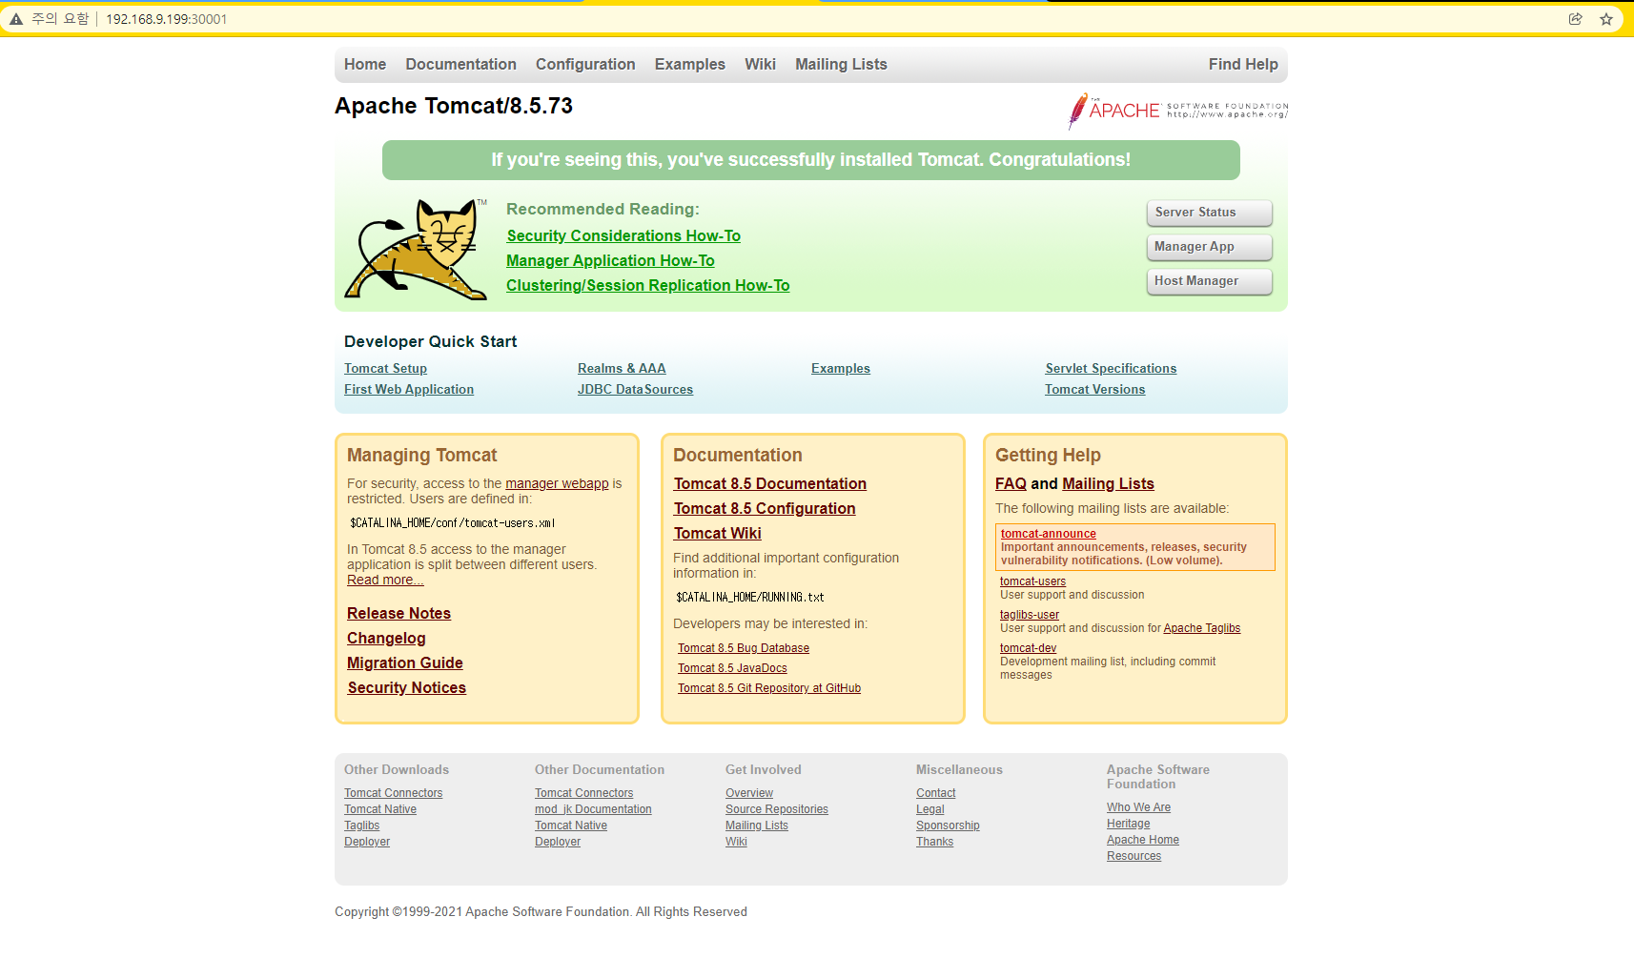This screenshot has height=958, width=1634.
Task: Open Tomcat 8.5 Git Repository at GitHub
Action: (x=769, y=688)
